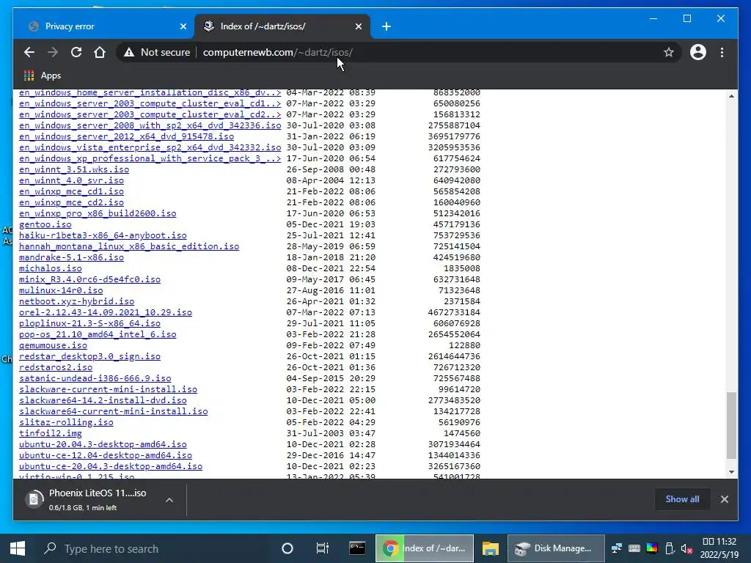Open pop-os_21.10_amd64_intel_6.iso

(x=98, y=334)
